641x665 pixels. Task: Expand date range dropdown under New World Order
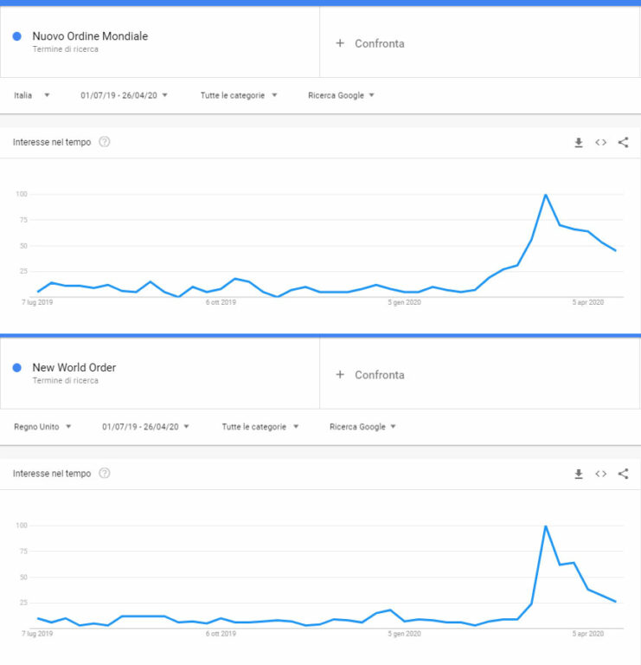point(145,427)
